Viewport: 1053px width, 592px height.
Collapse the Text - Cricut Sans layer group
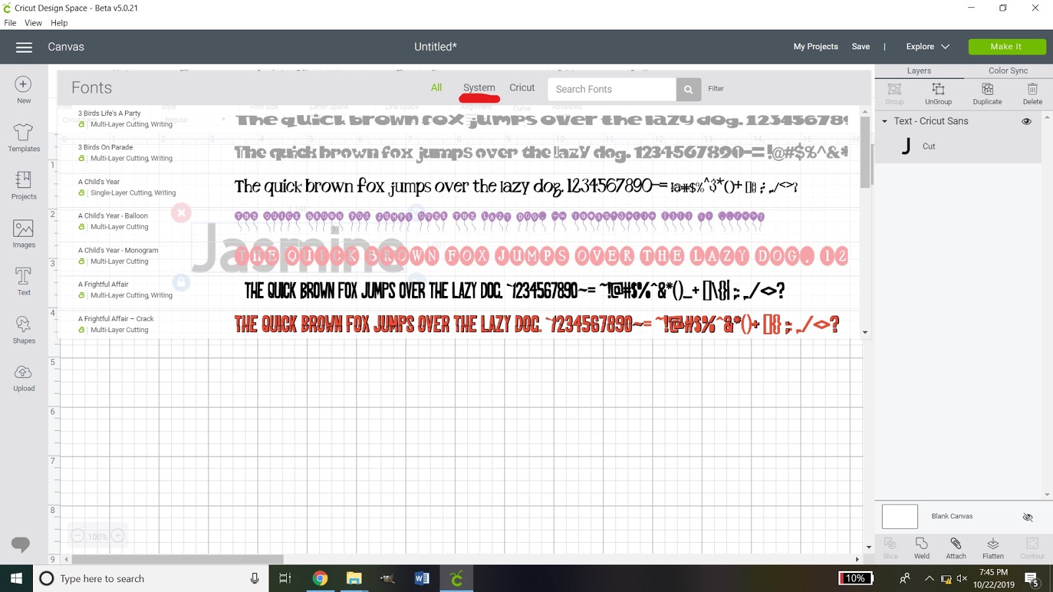point(885,121)
